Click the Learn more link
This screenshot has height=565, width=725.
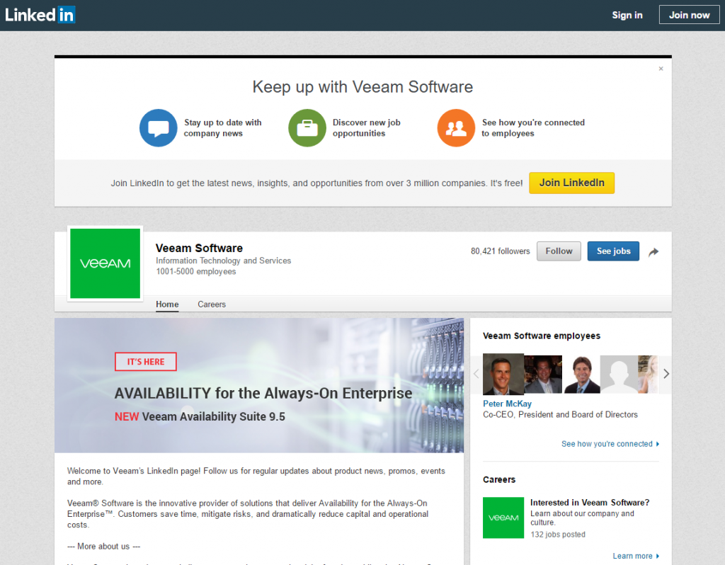(636, 556)
